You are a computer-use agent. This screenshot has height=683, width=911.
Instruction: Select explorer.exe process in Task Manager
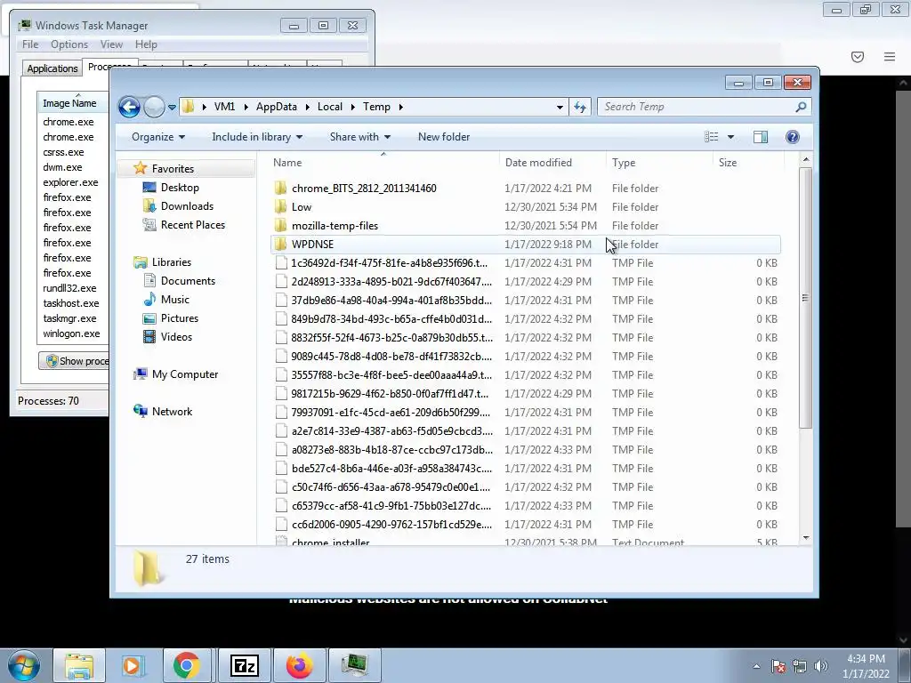70,182
